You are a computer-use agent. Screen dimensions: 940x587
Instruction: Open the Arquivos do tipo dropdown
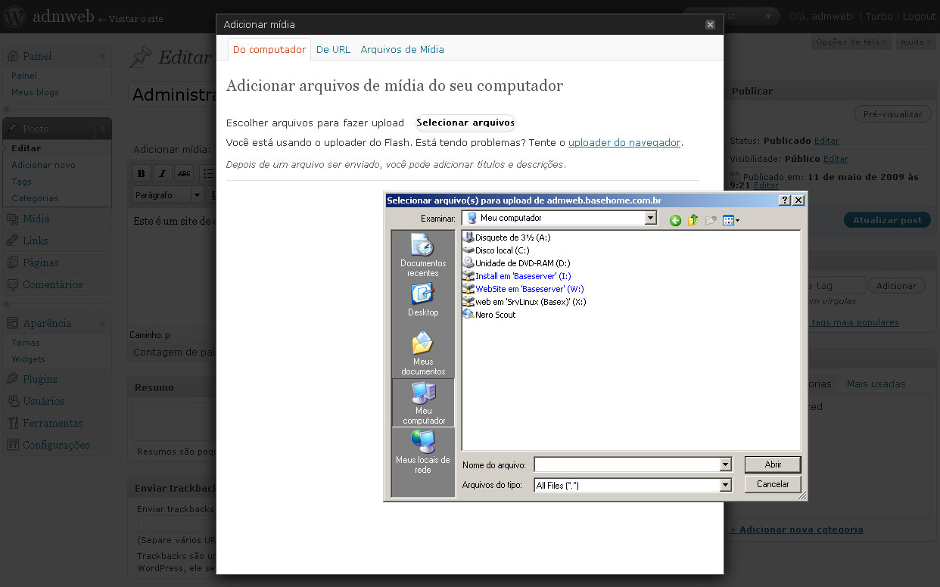pos(726,486)
